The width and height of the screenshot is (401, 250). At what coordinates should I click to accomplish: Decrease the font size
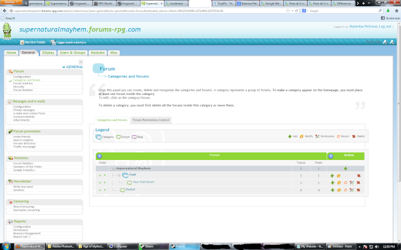pos(385,42)
